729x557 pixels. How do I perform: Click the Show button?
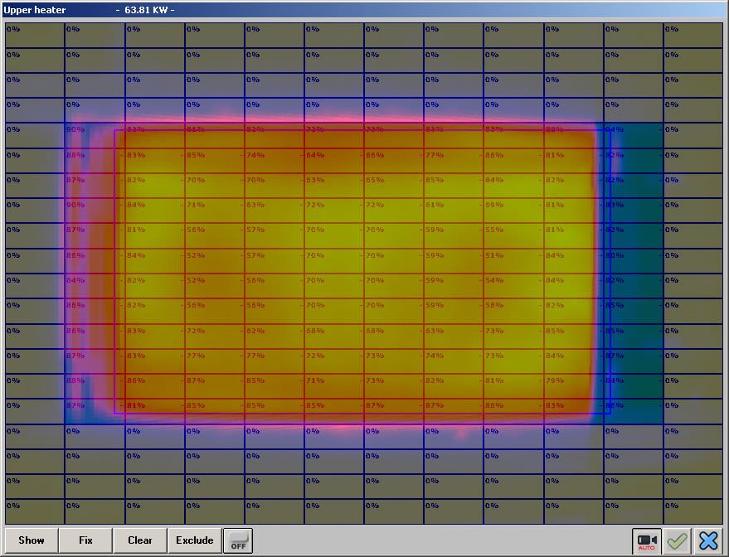(x=32, y=540)
